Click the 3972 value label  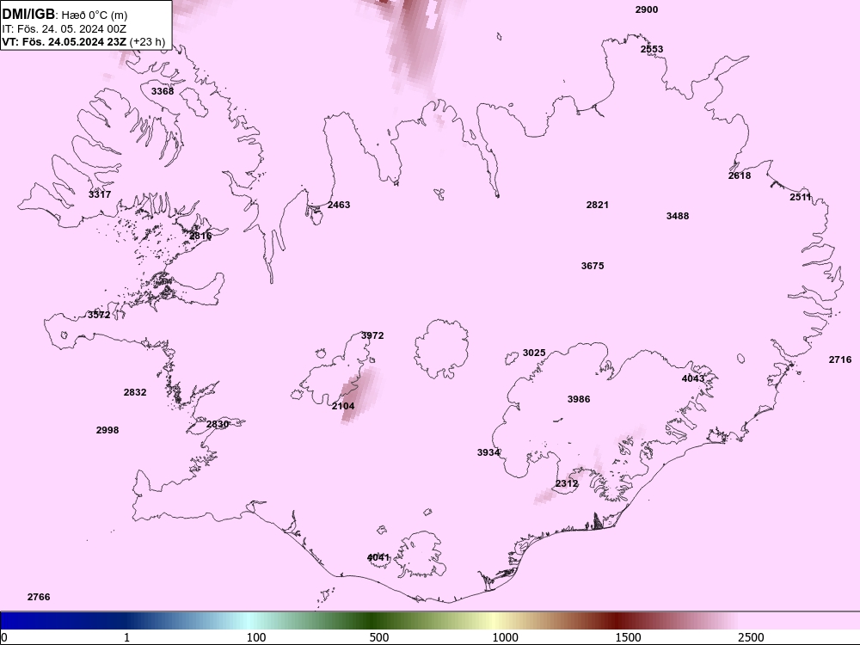coord(372,335)
